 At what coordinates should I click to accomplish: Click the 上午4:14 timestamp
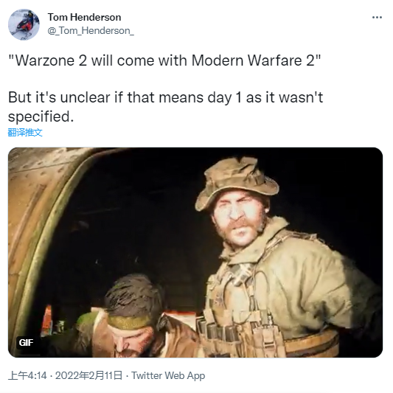[x=27, y=375]
